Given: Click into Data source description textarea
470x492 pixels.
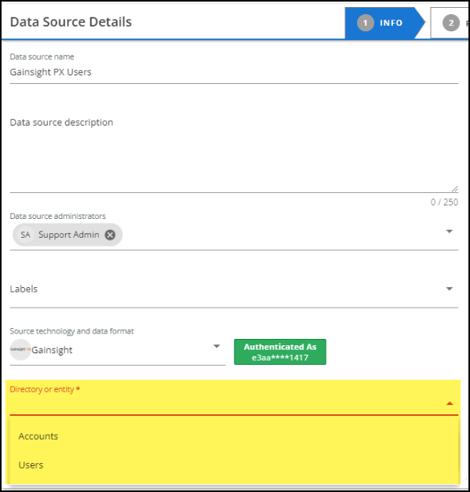Looking at the screenshot, I should coord(234,153).
